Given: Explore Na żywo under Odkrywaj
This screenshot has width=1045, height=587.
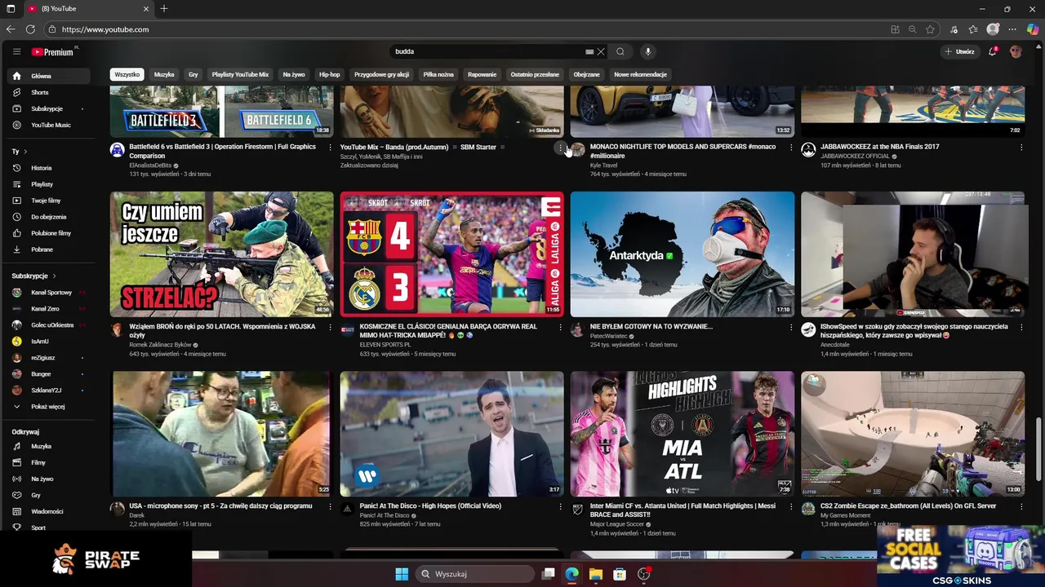Looking at the screenshot, I should 50,479.
